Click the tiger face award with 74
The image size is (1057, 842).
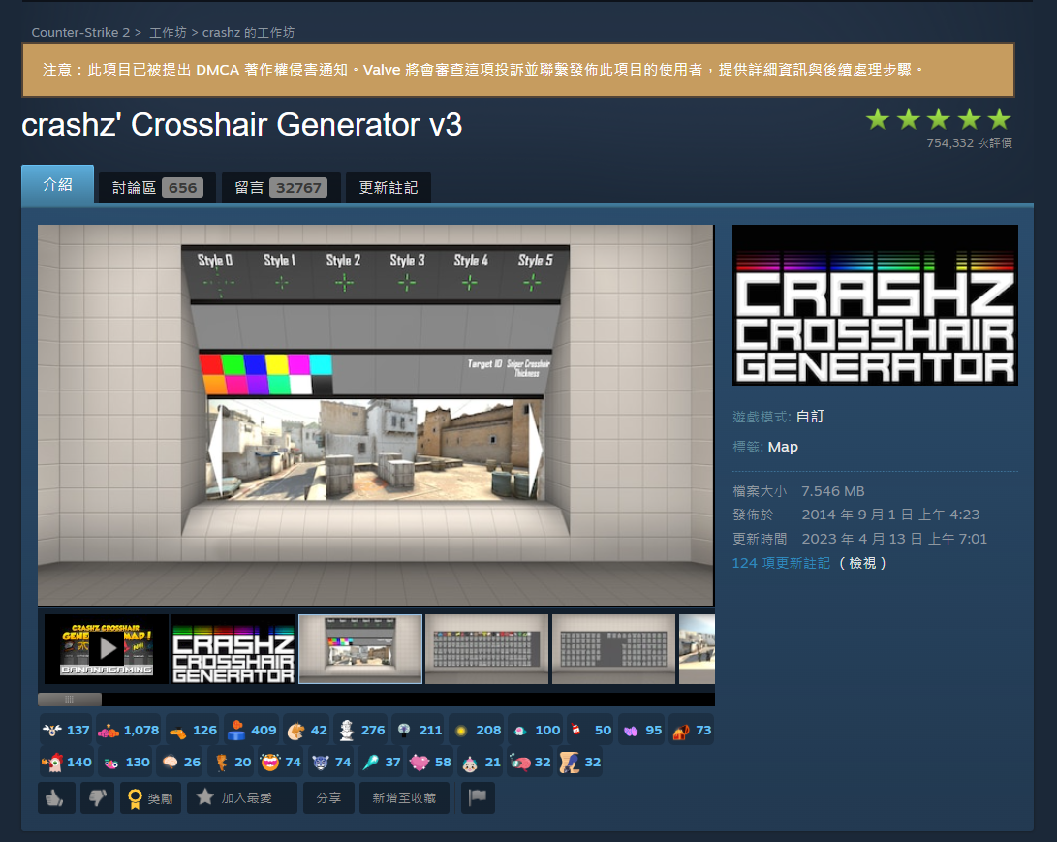(331, 762)
